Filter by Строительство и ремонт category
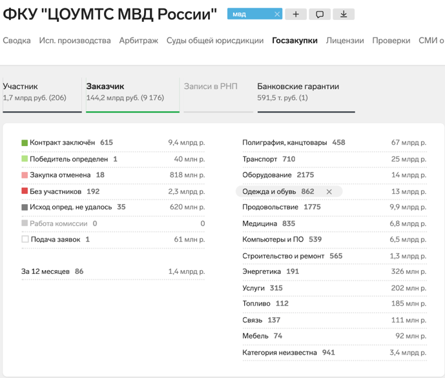445x378 pixels. [335, 256]
